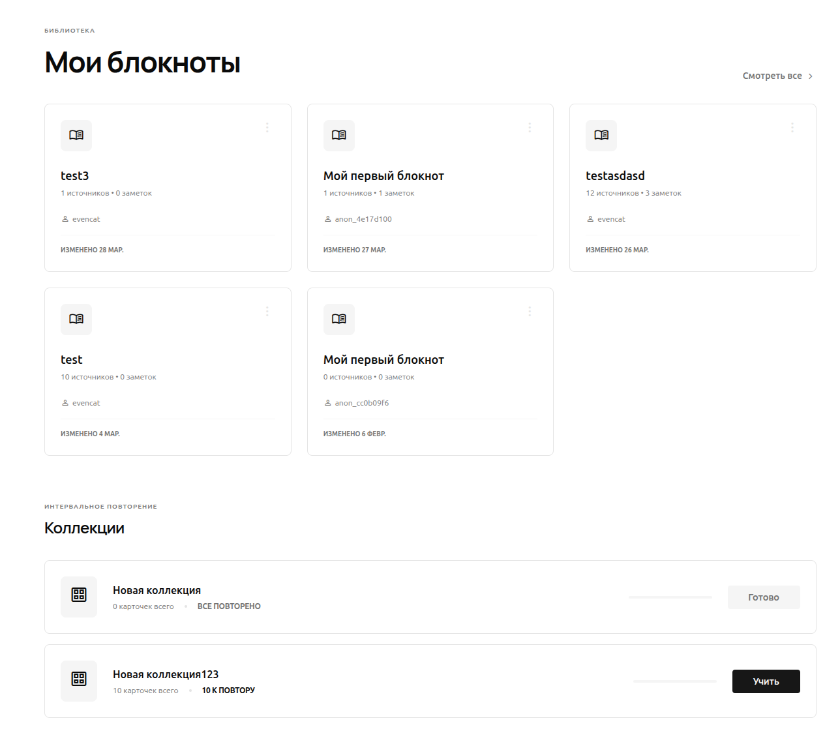
Task: Click the ИЗМЕНЕНО 6 ФЕВР. label
Action: point(355,434)
